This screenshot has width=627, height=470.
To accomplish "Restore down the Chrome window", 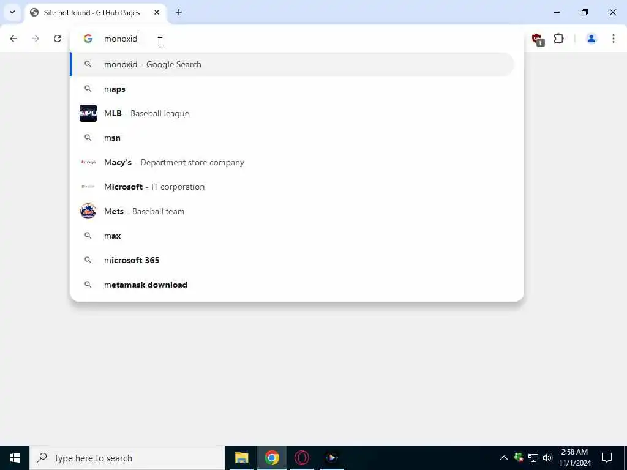I will click(585, 12).
